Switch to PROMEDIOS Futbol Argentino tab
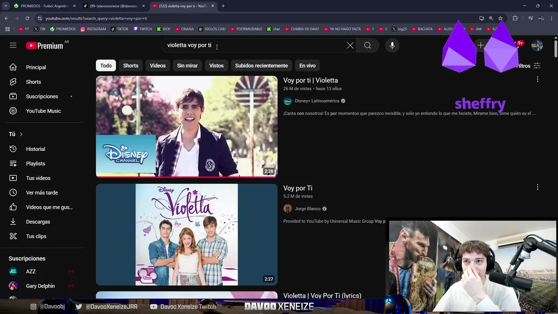Viewport: 558px width, 314px height. pos(44,6)
